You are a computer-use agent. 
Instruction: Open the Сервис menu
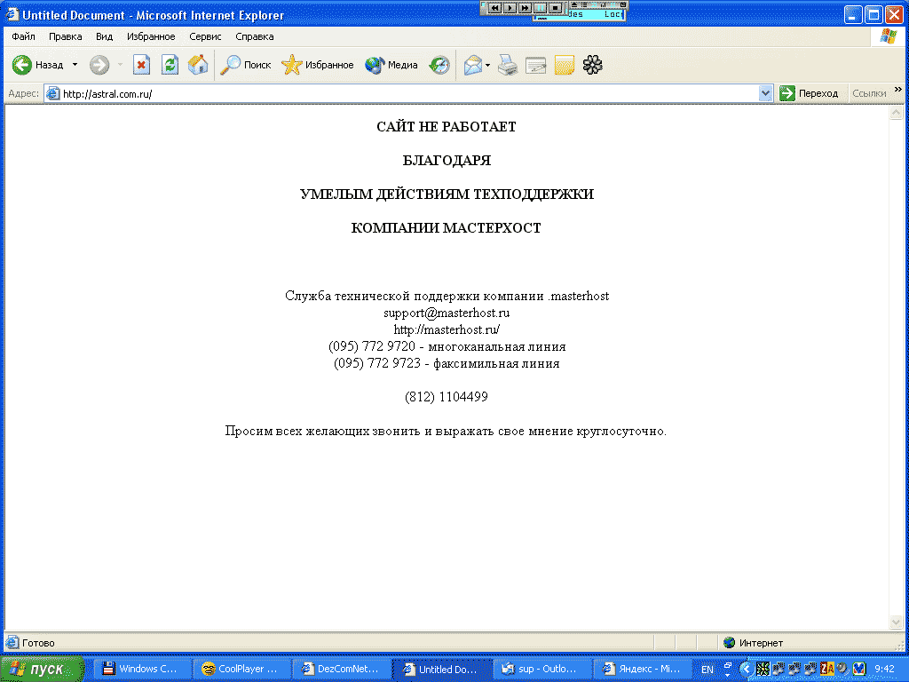point(205,36)
